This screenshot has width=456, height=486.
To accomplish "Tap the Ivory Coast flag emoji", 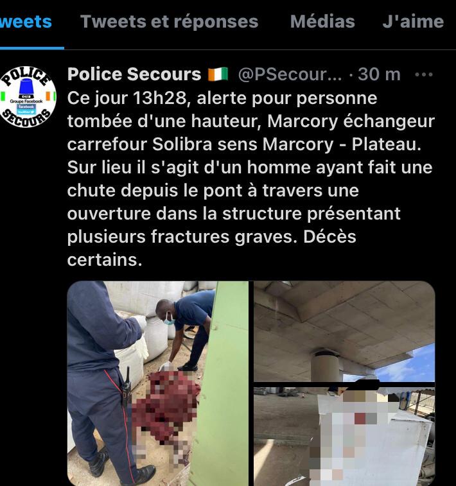I will tap(218, 74).
